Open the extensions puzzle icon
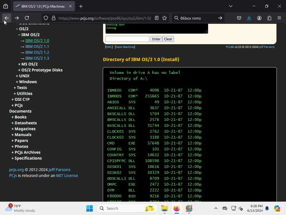This screenshot has height=215, width=286. (x=269, y=18)
